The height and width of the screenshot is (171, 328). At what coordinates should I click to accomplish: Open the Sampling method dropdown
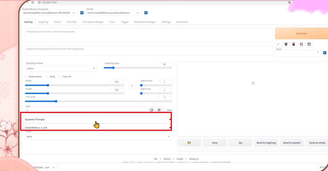click(61, 68)
